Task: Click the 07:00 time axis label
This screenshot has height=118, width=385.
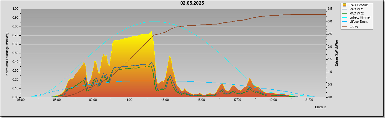Action: point(57,100)
